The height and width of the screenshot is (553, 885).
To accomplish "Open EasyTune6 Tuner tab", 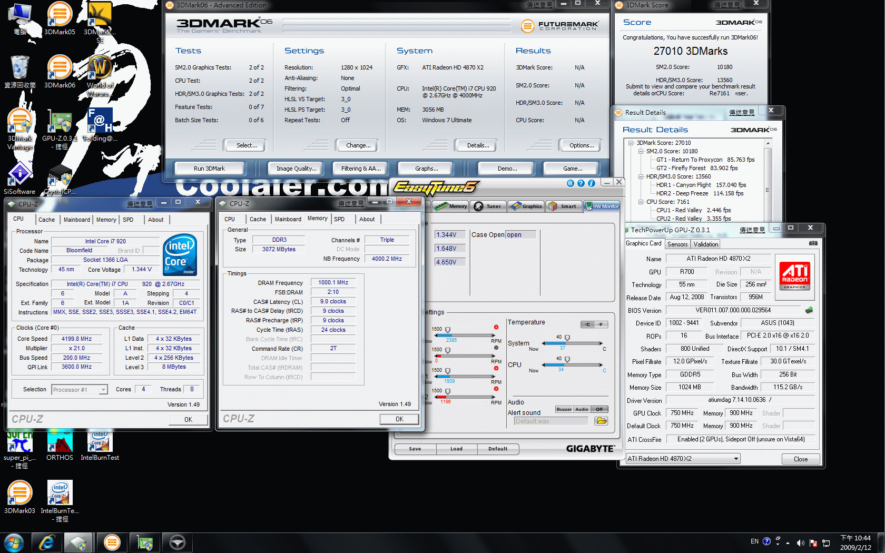I will pyautogui.click(x=488, y=206).
